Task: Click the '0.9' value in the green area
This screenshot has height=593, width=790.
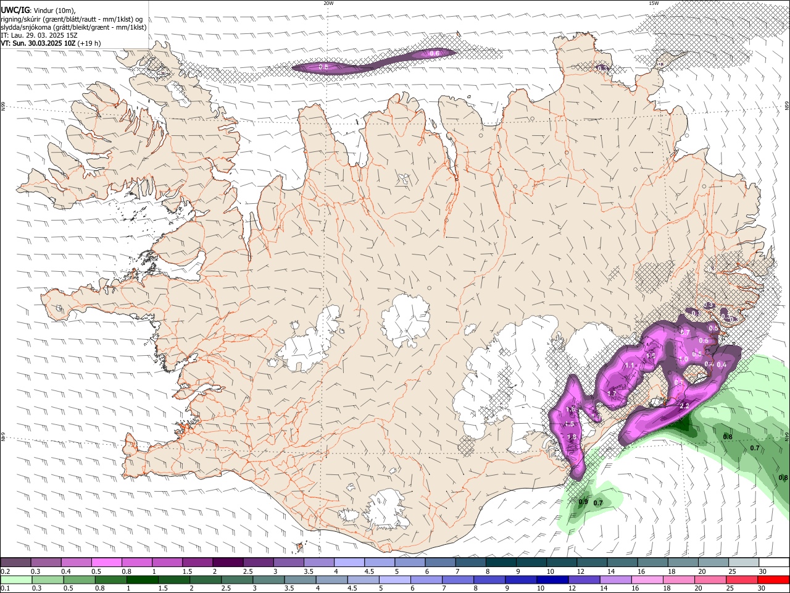Action: coord(583,502)
